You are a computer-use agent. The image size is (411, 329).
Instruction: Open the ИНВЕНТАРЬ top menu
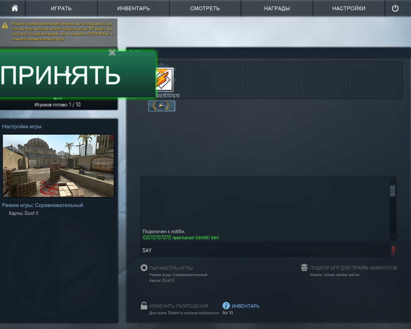click(x=133, y=8)
